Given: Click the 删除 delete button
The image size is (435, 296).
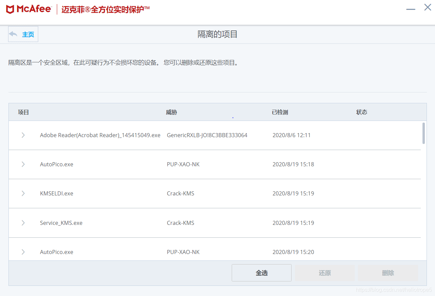Looking at the screenshot, I should click(x=388, y=273).
